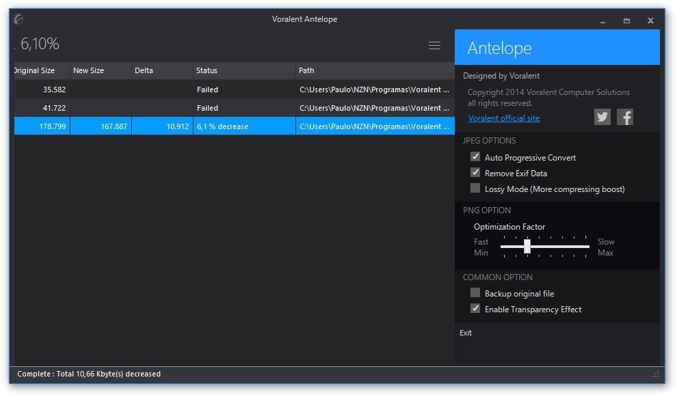
Task: Click the window resize grip in status bar
Action: pyautogui.click(x=655, y=374)
